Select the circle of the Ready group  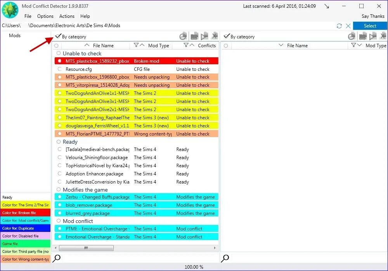pos(59,142)
